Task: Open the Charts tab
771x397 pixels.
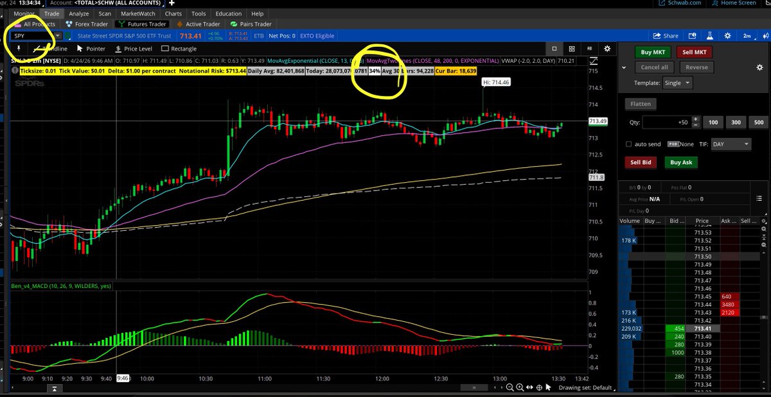Action: [x=173, y=13]
